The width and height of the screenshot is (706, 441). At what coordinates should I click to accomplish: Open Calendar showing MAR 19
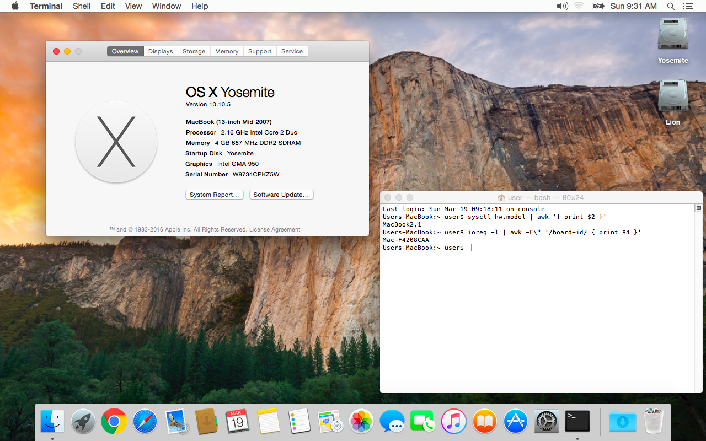click(238, 422)
